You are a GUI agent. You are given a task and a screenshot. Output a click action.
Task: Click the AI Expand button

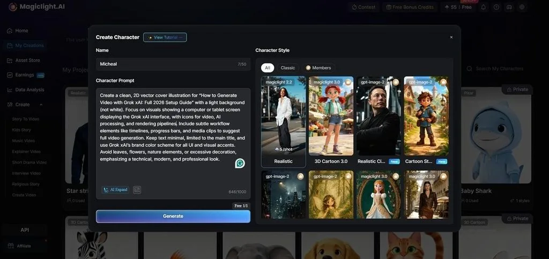click(116, 190)
